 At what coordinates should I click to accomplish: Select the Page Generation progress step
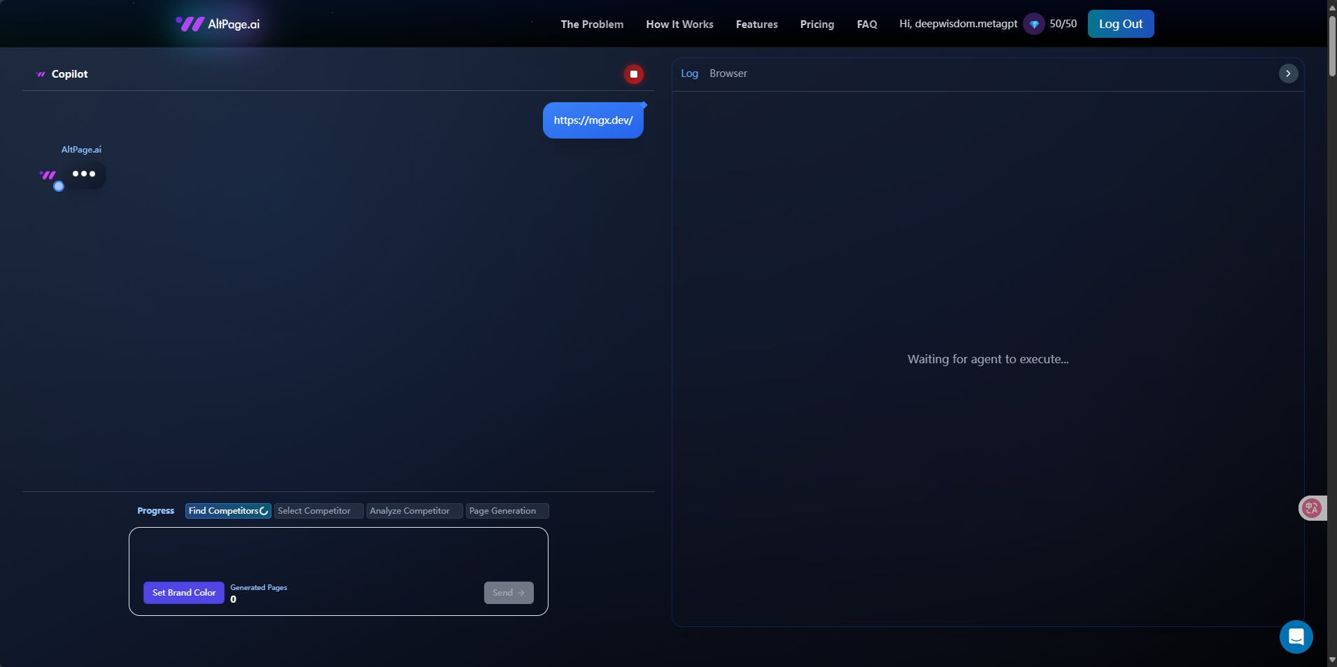(x=507, y=511)
